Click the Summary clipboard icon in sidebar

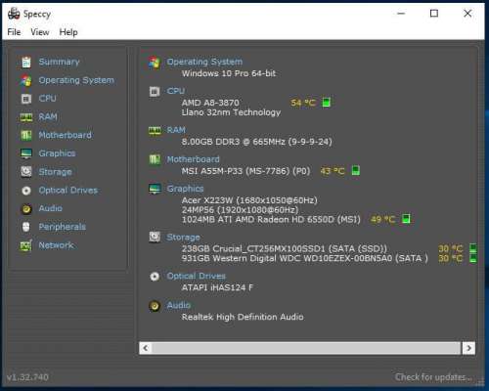point(26,62)
